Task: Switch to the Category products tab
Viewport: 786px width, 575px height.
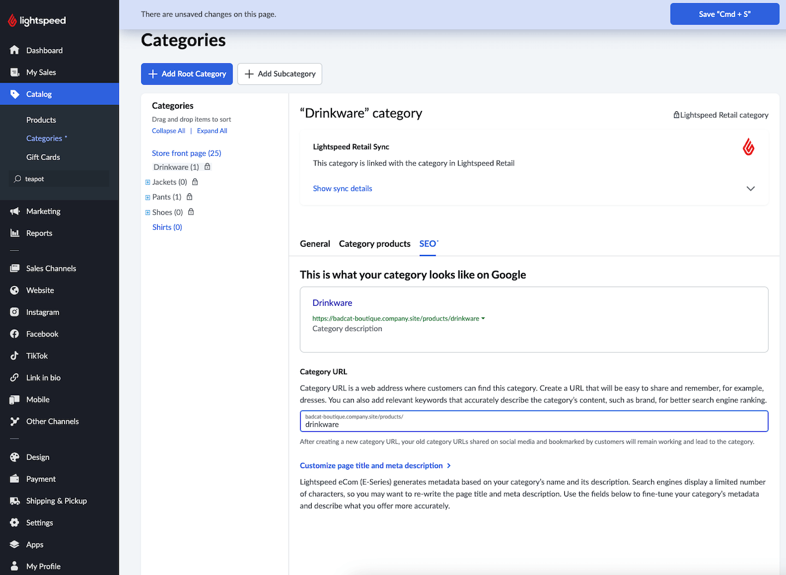Action: pyautogui.click(x=374, y=244)
